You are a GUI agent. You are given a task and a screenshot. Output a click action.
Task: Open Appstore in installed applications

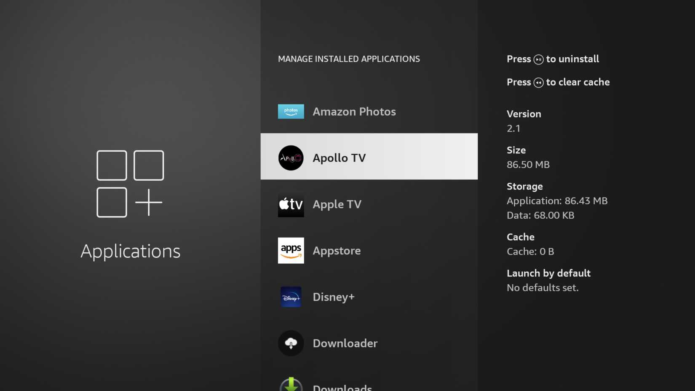pyautogui.click(x=336, y=251)
